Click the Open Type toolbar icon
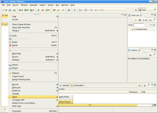Viewport: 158px width, 113px height. pyautogui.click(x=54, y=10)
